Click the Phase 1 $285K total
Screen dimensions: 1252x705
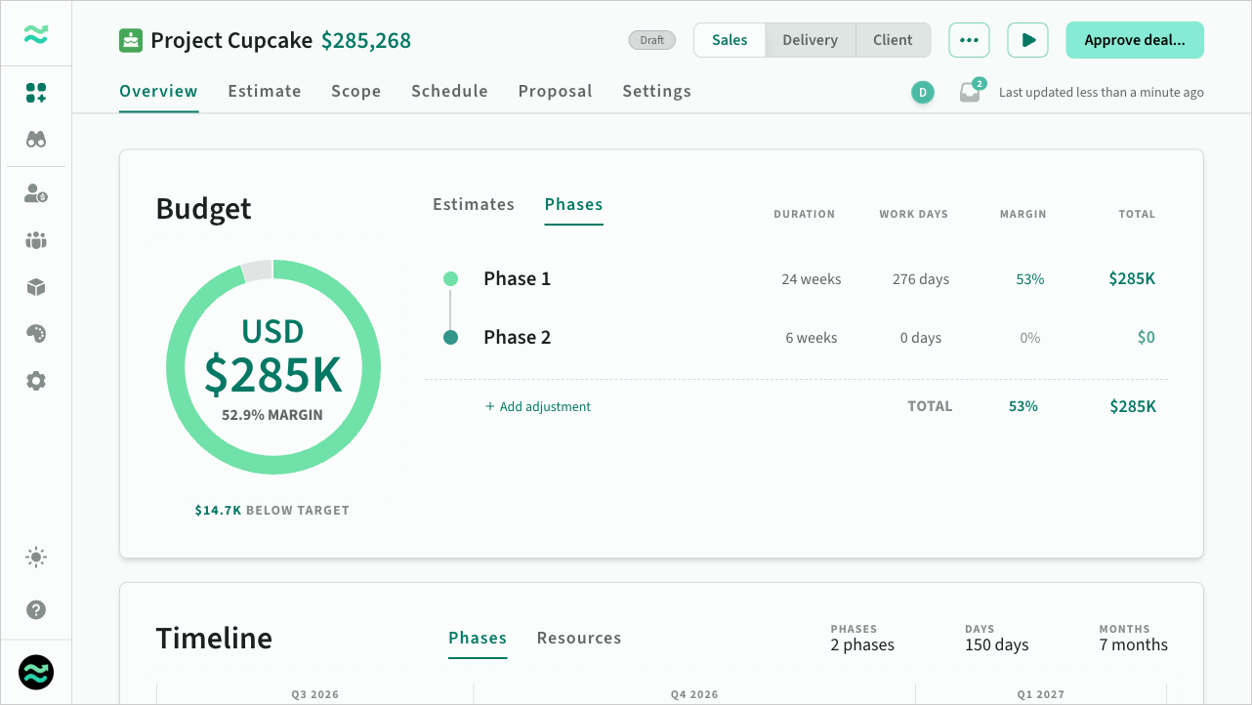tap(1132, 278)
